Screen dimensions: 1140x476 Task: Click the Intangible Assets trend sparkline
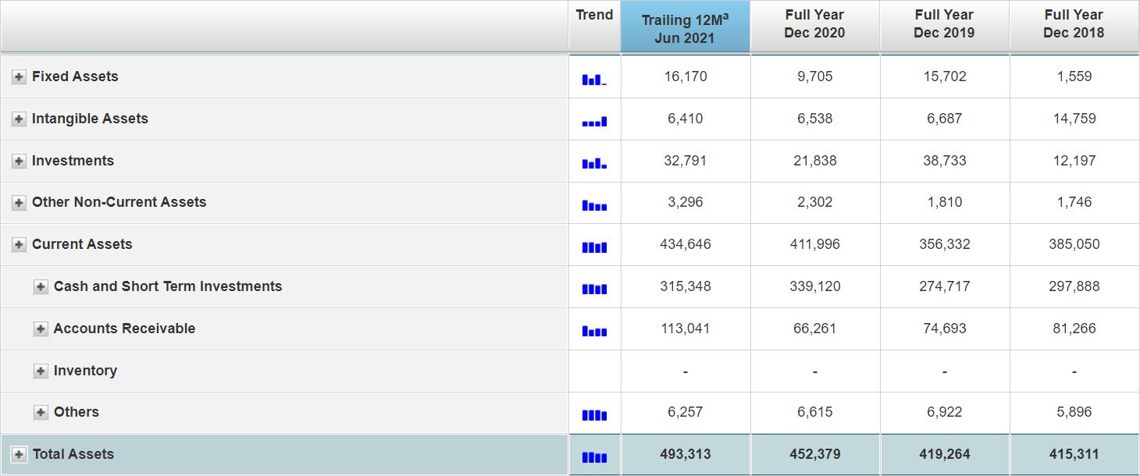(594, 122)
